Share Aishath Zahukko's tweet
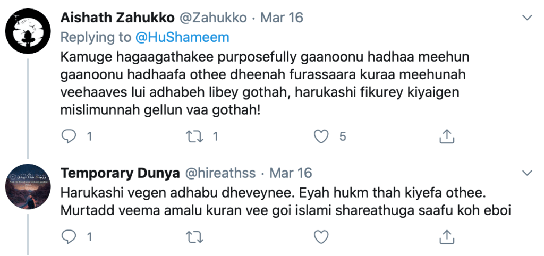 click(446, 136)
